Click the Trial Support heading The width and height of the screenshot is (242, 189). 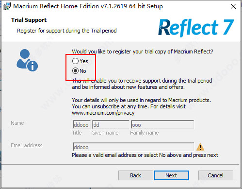pyautogui.click(x=29, y=20)
